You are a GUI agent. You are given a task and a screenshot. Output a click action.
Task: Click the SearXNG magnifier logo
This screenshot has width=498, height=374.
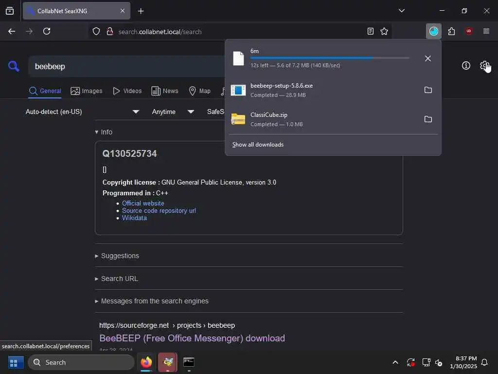click(14, 66)
